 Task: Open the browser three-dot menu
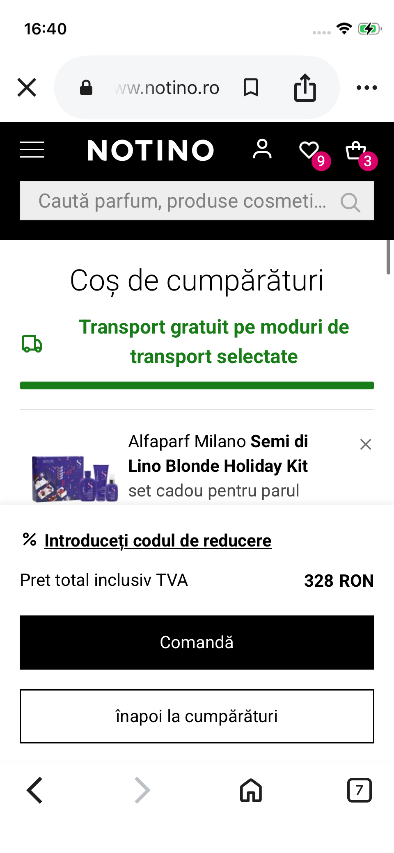pyautogui.click(x=367, y=87)
